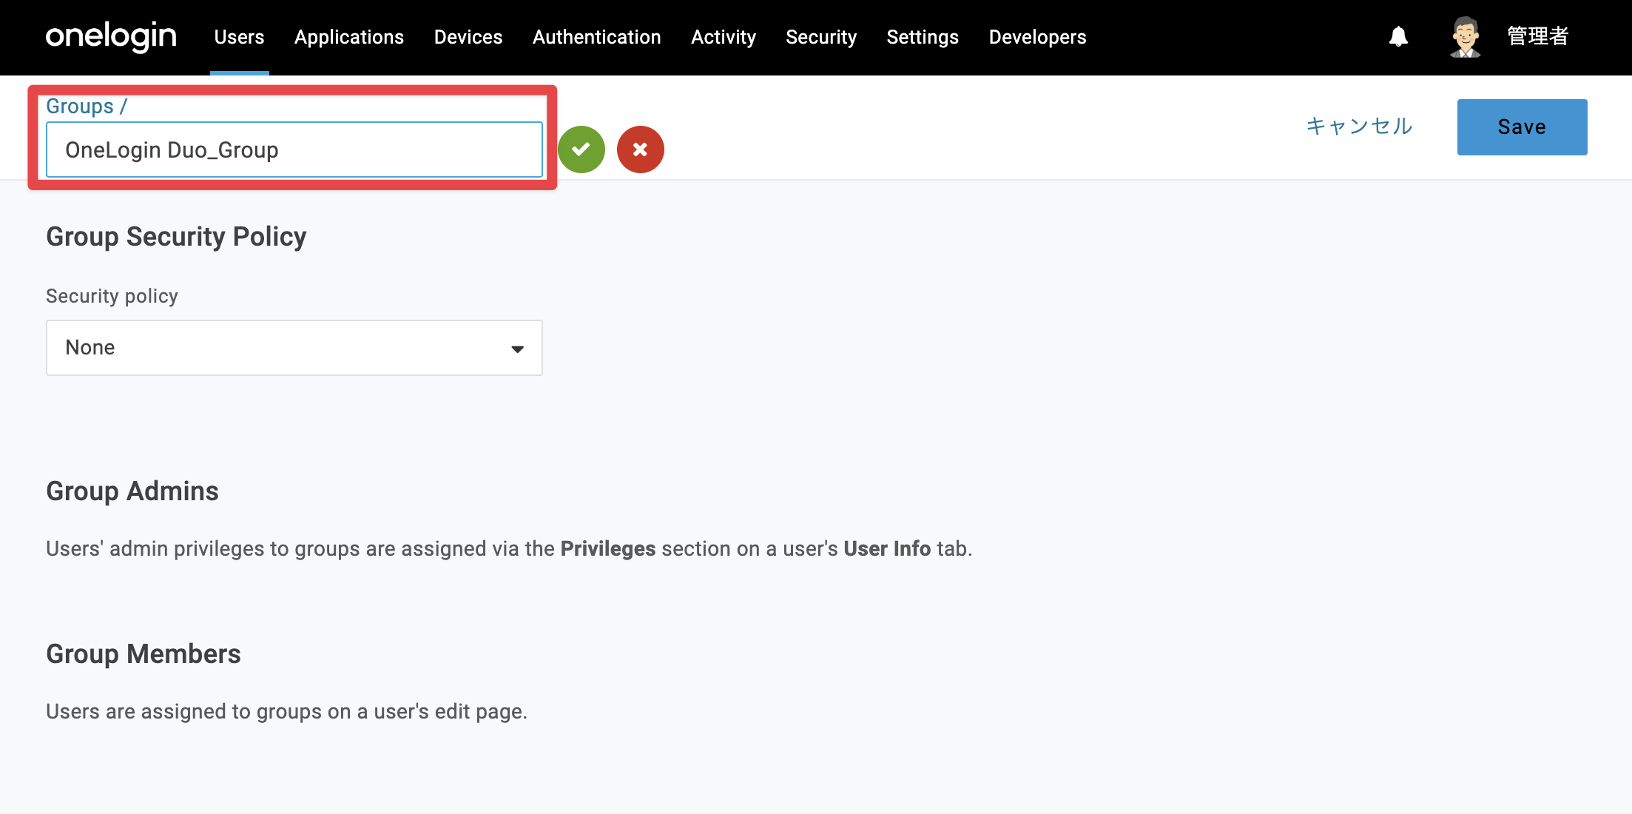Open the Settings menu
This screenshot has width=1632, height=814.
pyautogui.click(x=923, y=37)
